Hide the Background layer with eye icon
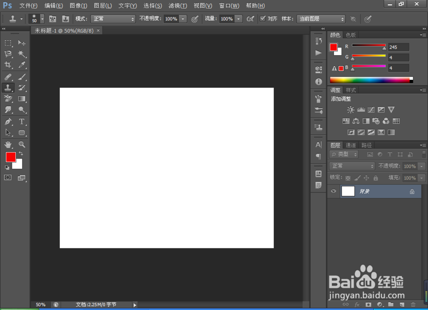 click(333, 191)
